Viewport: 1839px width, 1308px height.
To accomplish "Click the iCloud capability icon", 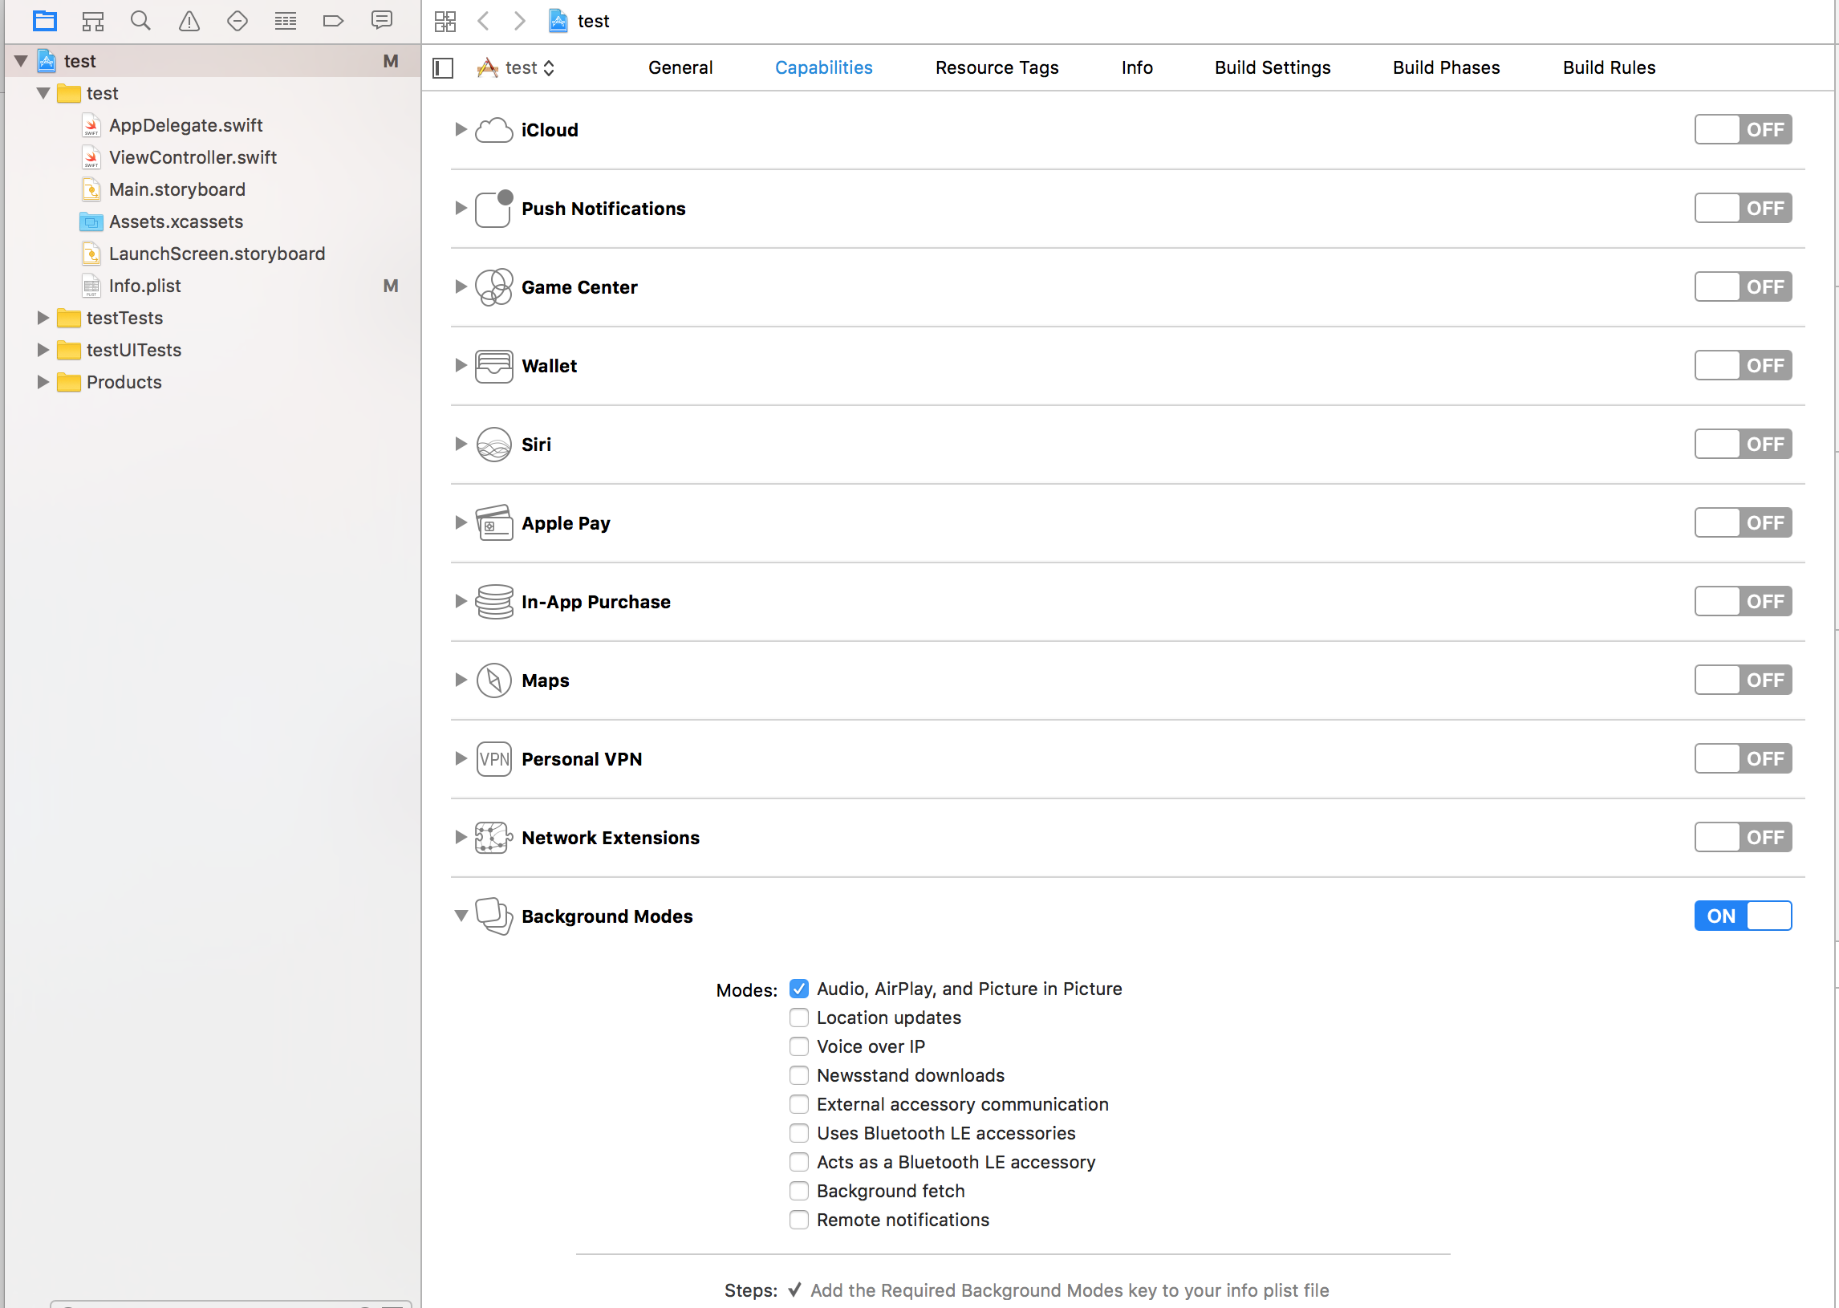I will point(493,130).
